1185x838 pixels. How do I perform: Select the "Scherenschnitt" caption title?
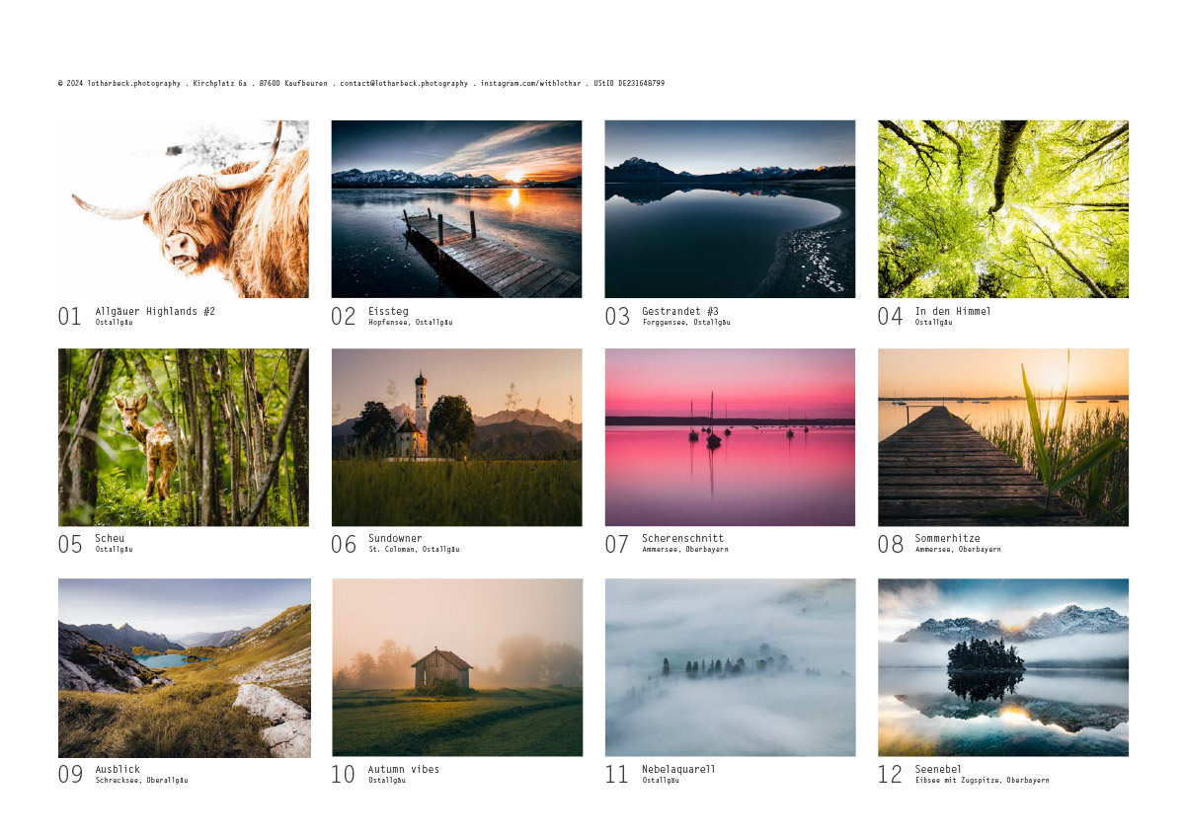(x=682, y=539)
